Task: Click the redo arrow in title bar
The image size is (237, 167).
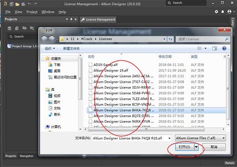Action: point(35,4)
